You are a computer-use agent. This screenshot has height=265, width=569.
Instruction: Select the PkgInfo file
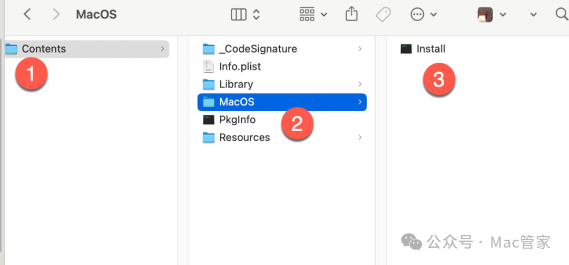point(282,120)
